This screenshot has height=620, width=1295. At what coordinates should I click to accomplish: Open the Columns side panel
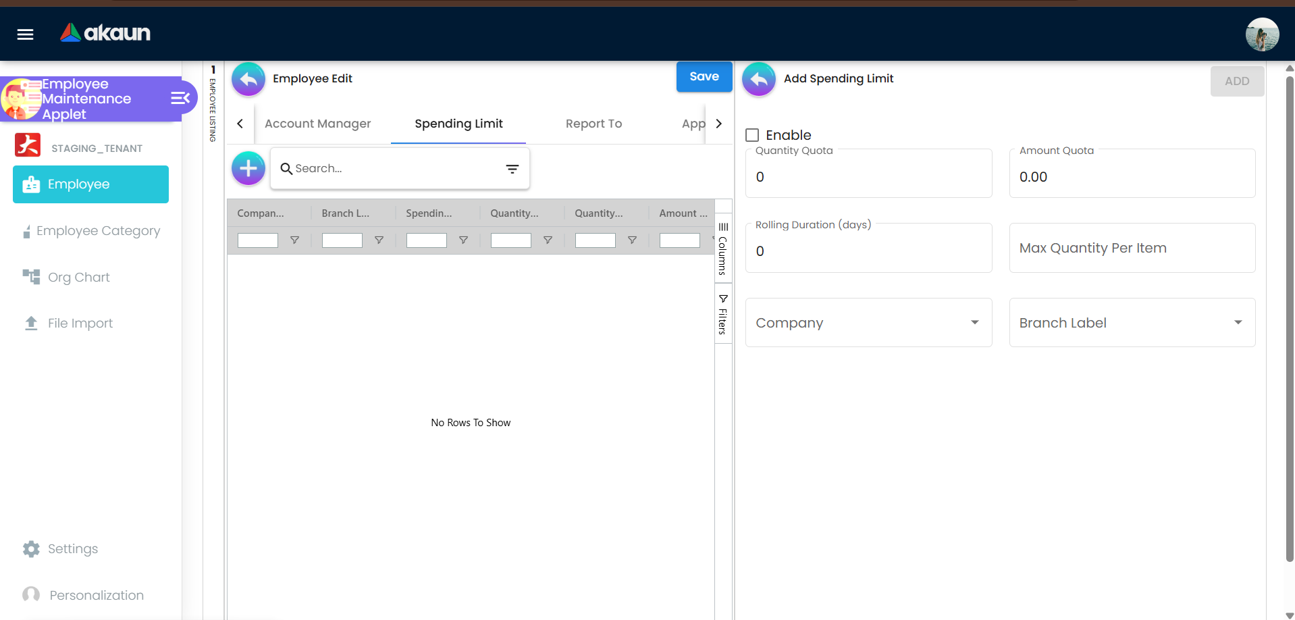point(722,249)
